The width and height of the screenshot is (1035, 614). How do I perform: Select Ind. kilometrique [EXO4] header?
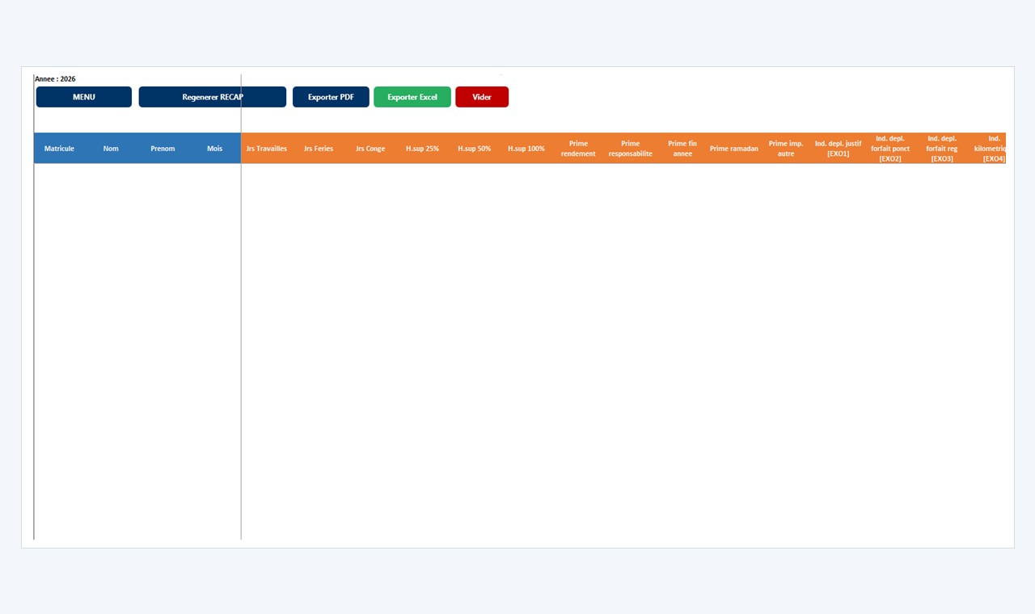pos(987,149)
